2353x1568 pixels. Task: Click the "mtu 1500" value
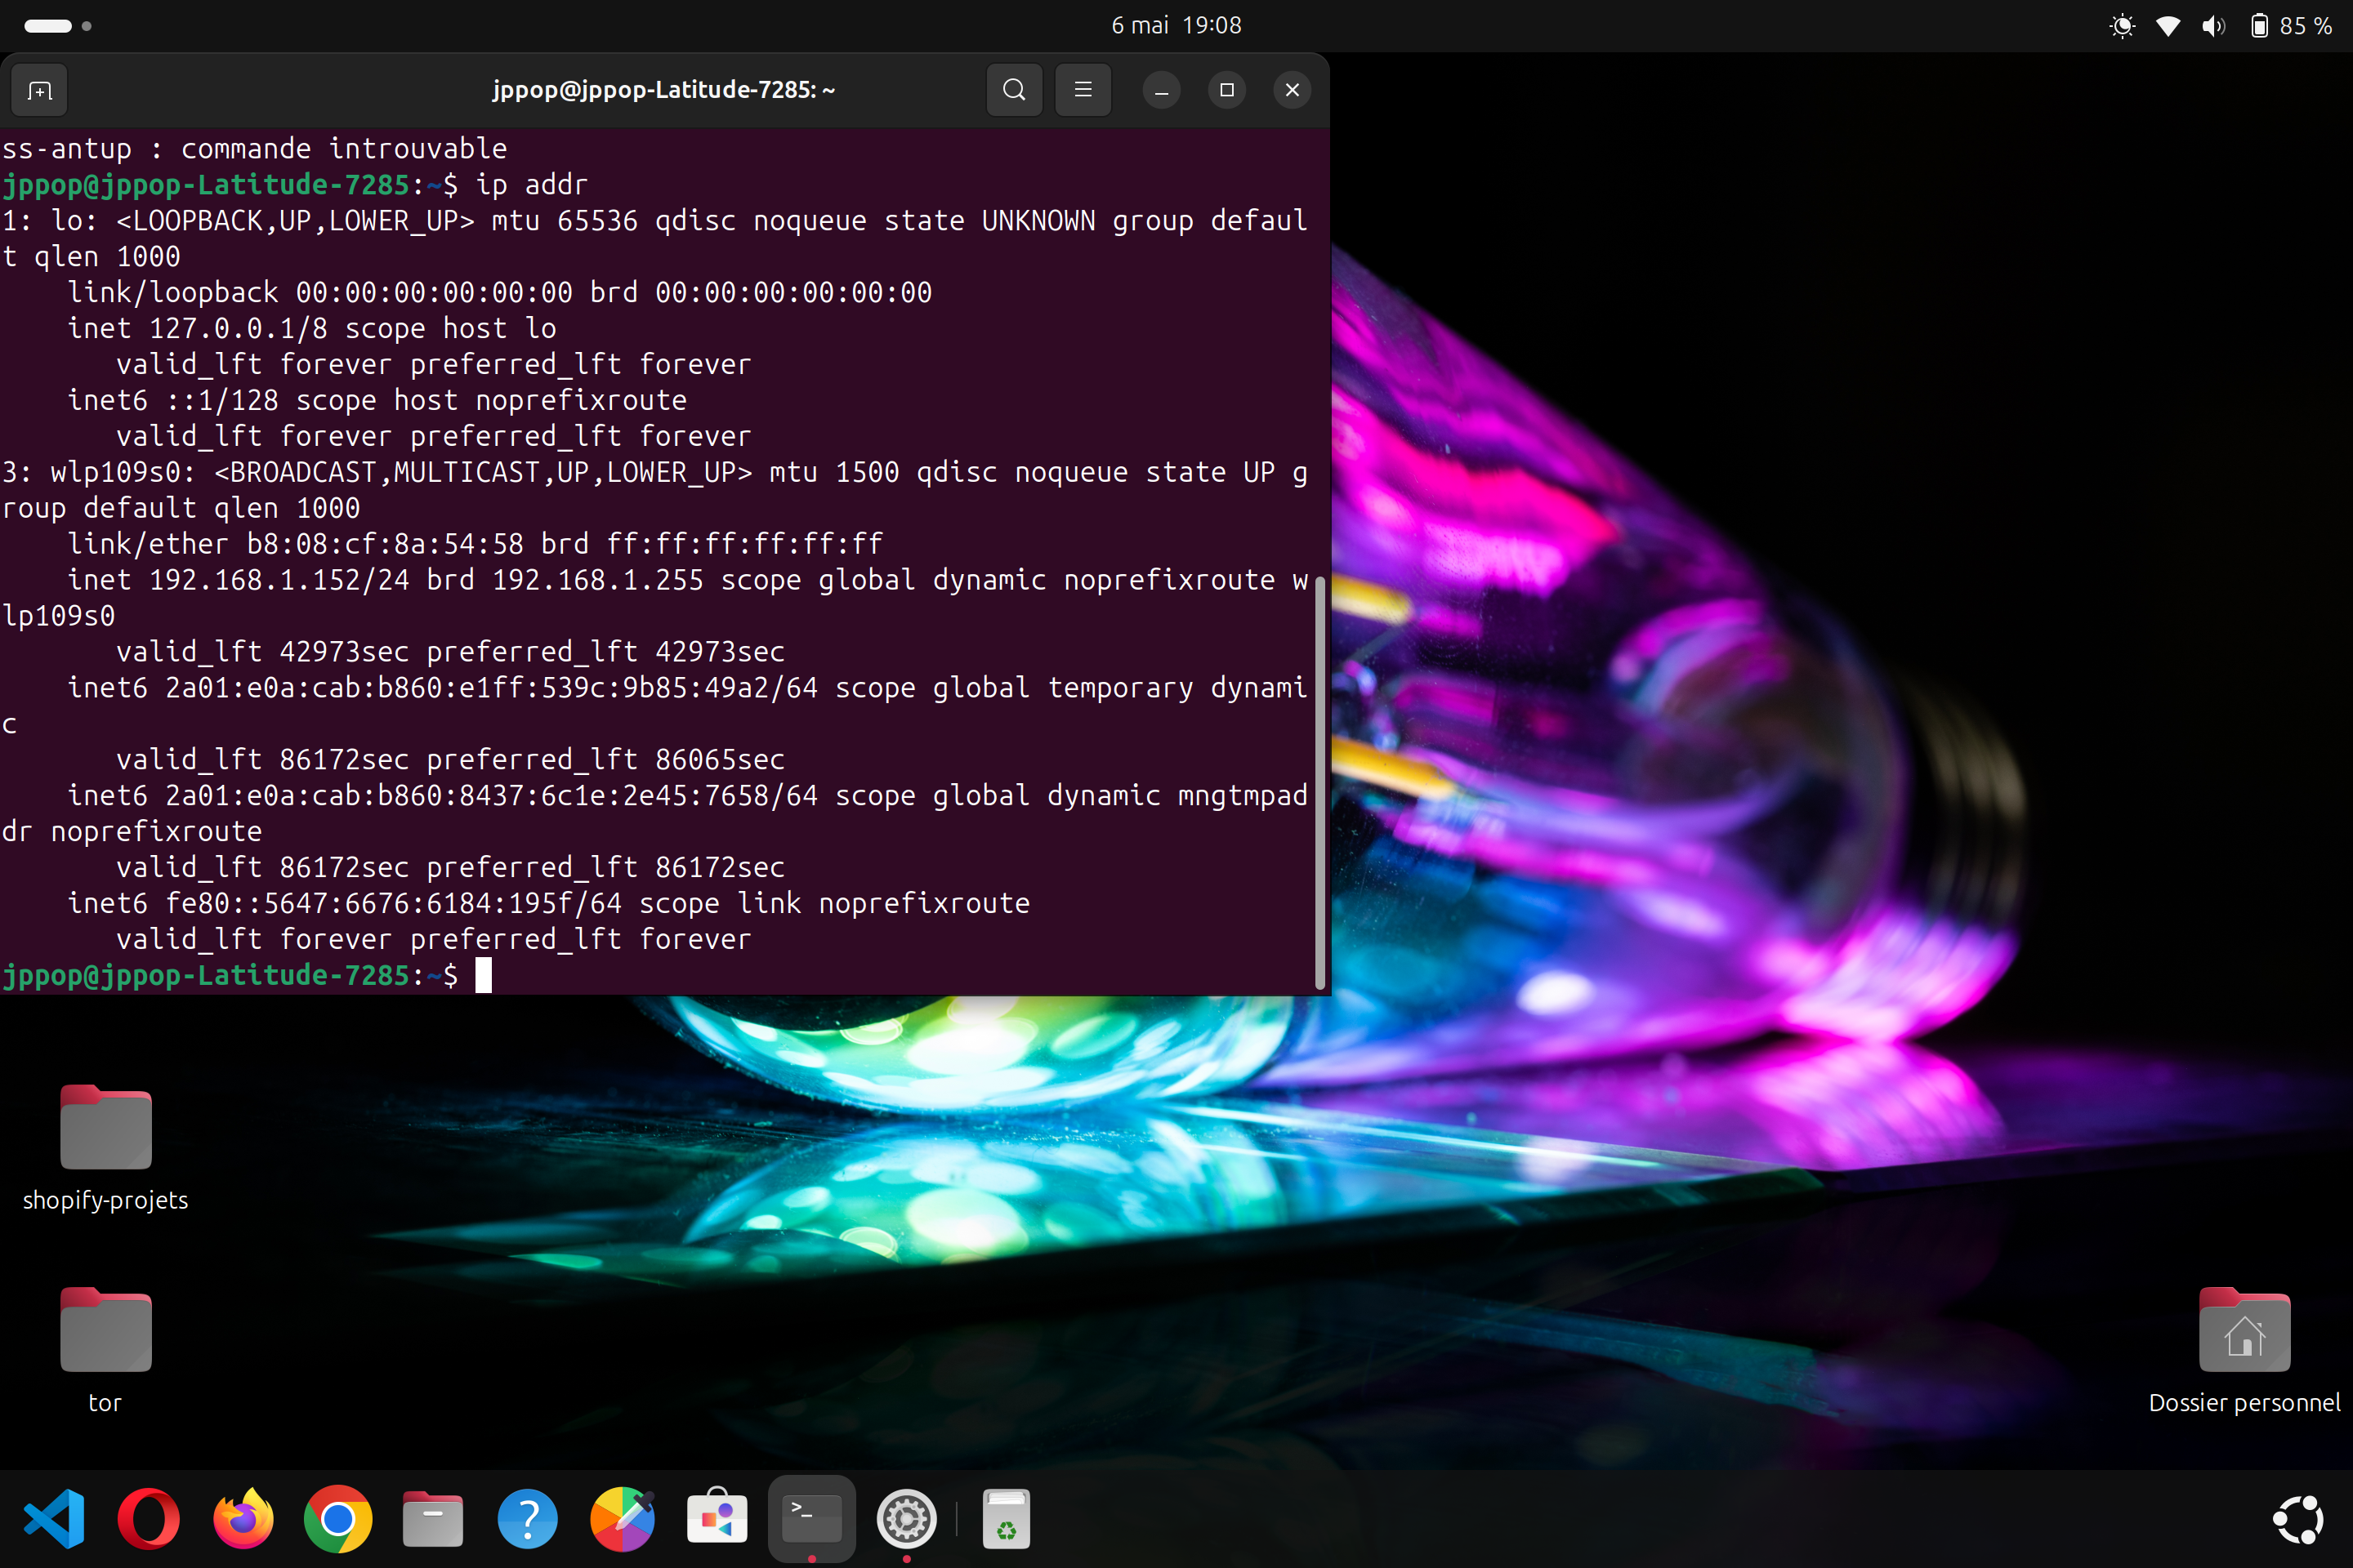pyautogui.click(x=834, y=473)
